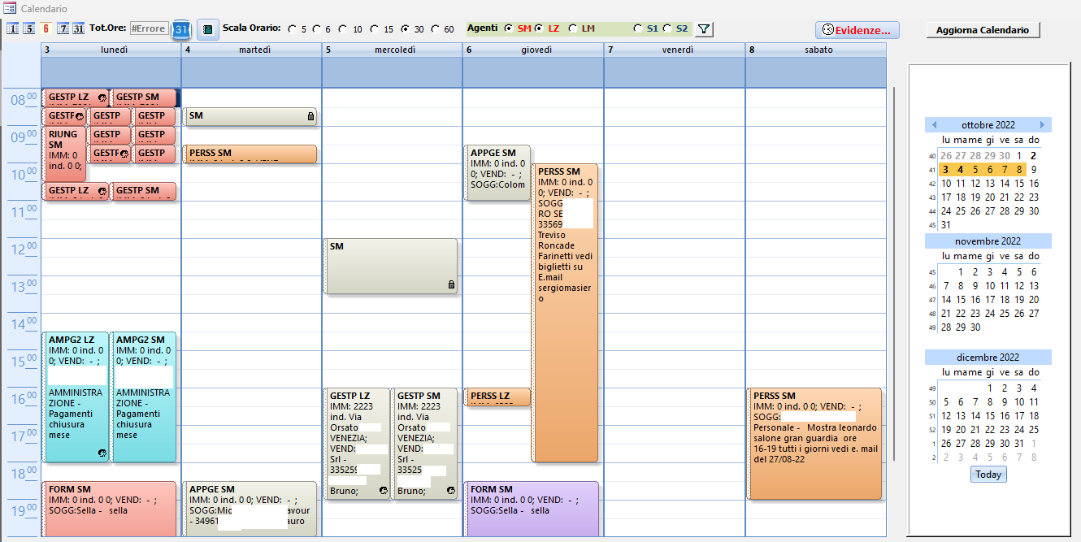Click the Today button under mini calendar
Image resolution: width=1081 pixels, height=542 pixels.
tap(988, 475)
